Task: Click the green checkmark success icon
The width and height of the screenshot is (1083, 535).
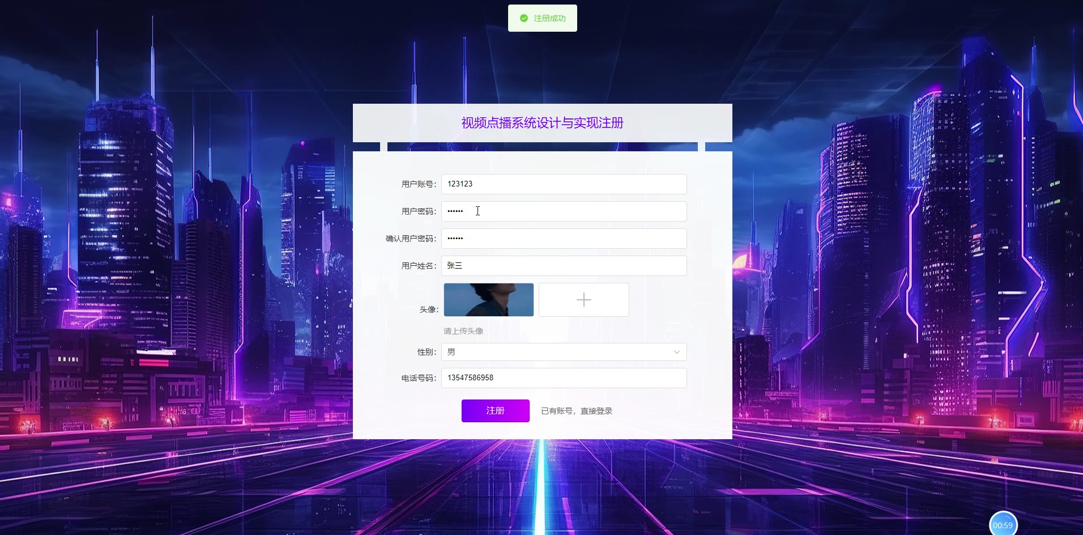Action: click(524, 18)
